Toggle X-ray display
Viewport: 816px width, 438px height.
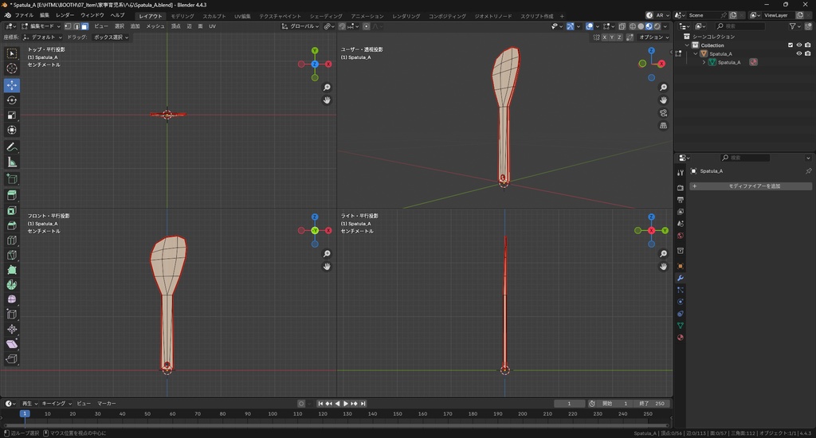tap(622, 26)
